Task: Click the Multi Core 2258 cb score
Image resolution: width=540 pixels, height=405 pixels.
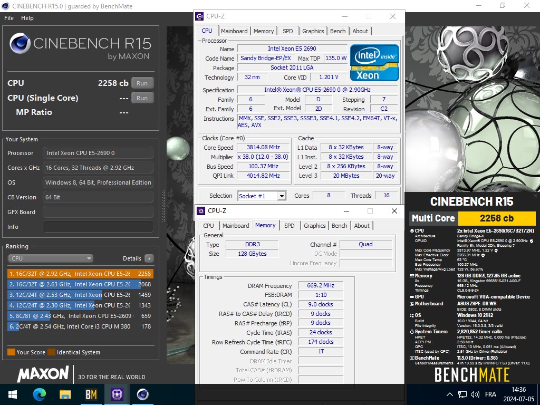Action: tap(497, 218)
